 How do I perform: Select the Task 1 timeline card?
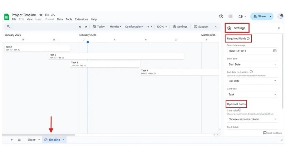(37, 48)
